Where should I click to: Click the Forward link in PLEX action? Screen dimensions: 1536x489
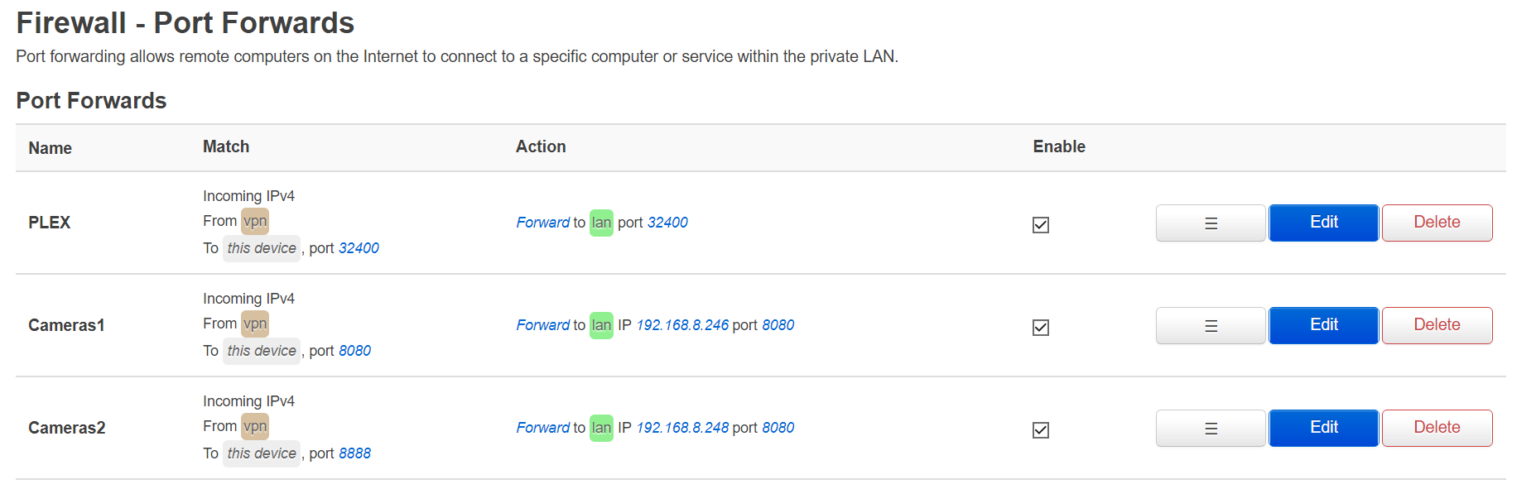[542, 223]
